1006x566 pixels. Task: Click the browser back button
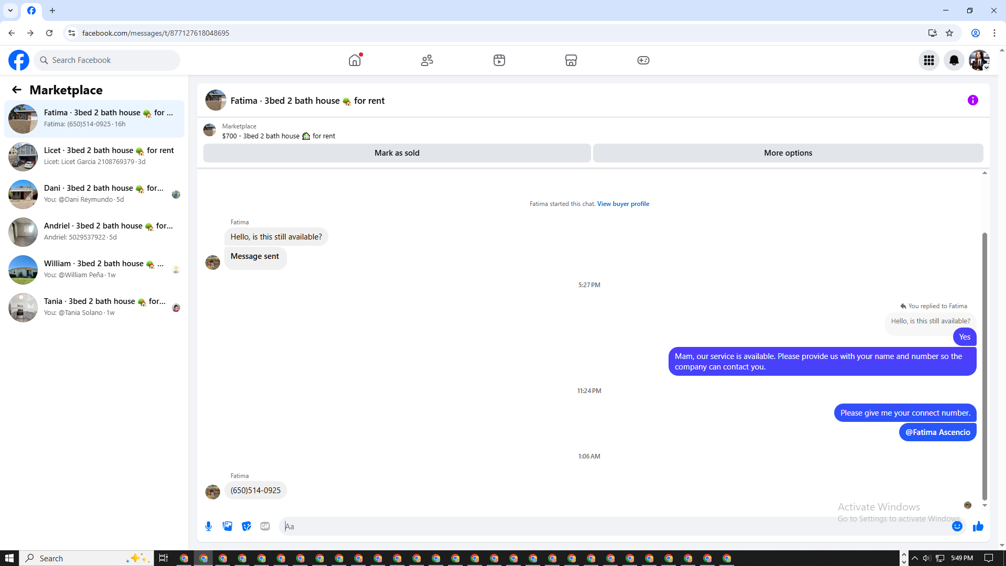[x=12, y=33]
